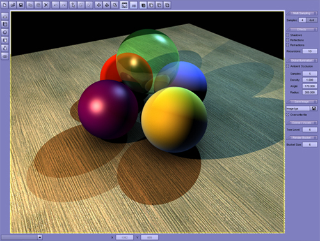Choose the Move tool with four arrows
This screenshot has width=320, height=241.
pos(99,5)
